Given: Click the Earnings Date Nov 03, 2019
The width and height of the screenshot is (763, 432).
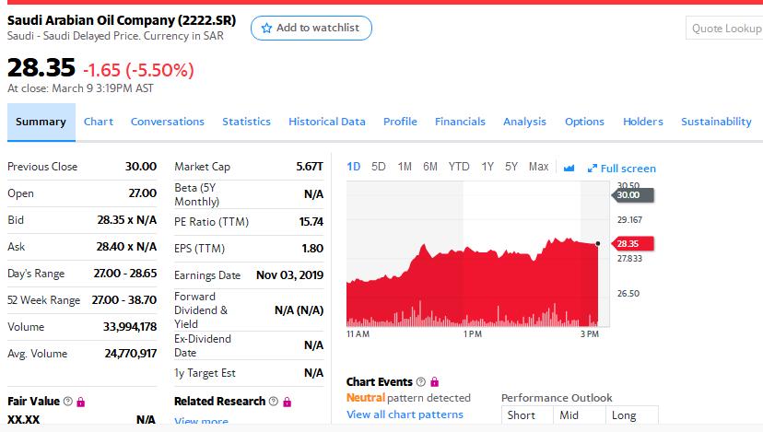Looking at the screenshot, I should 290,275.
